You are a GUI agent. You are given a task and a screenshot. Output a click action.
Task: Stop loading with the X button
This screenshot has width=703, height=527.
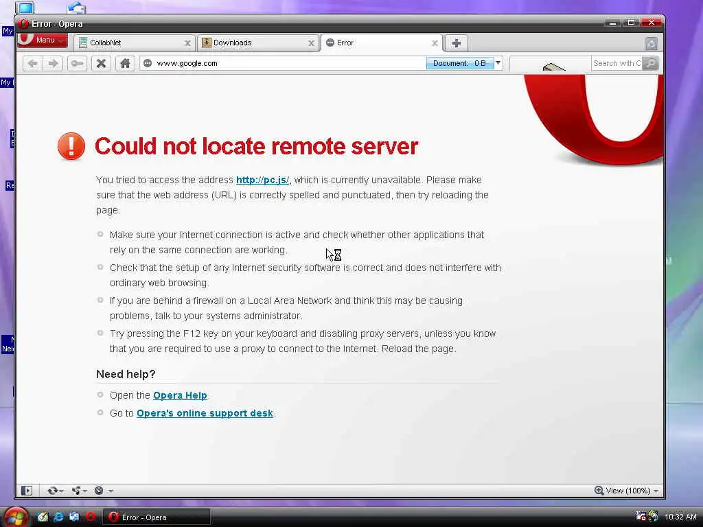click(x=102, y=63)
